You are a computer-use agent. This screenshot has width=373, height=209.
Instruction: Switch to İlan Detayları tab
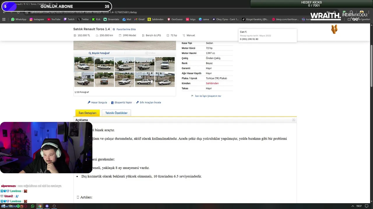click(87, 113)
